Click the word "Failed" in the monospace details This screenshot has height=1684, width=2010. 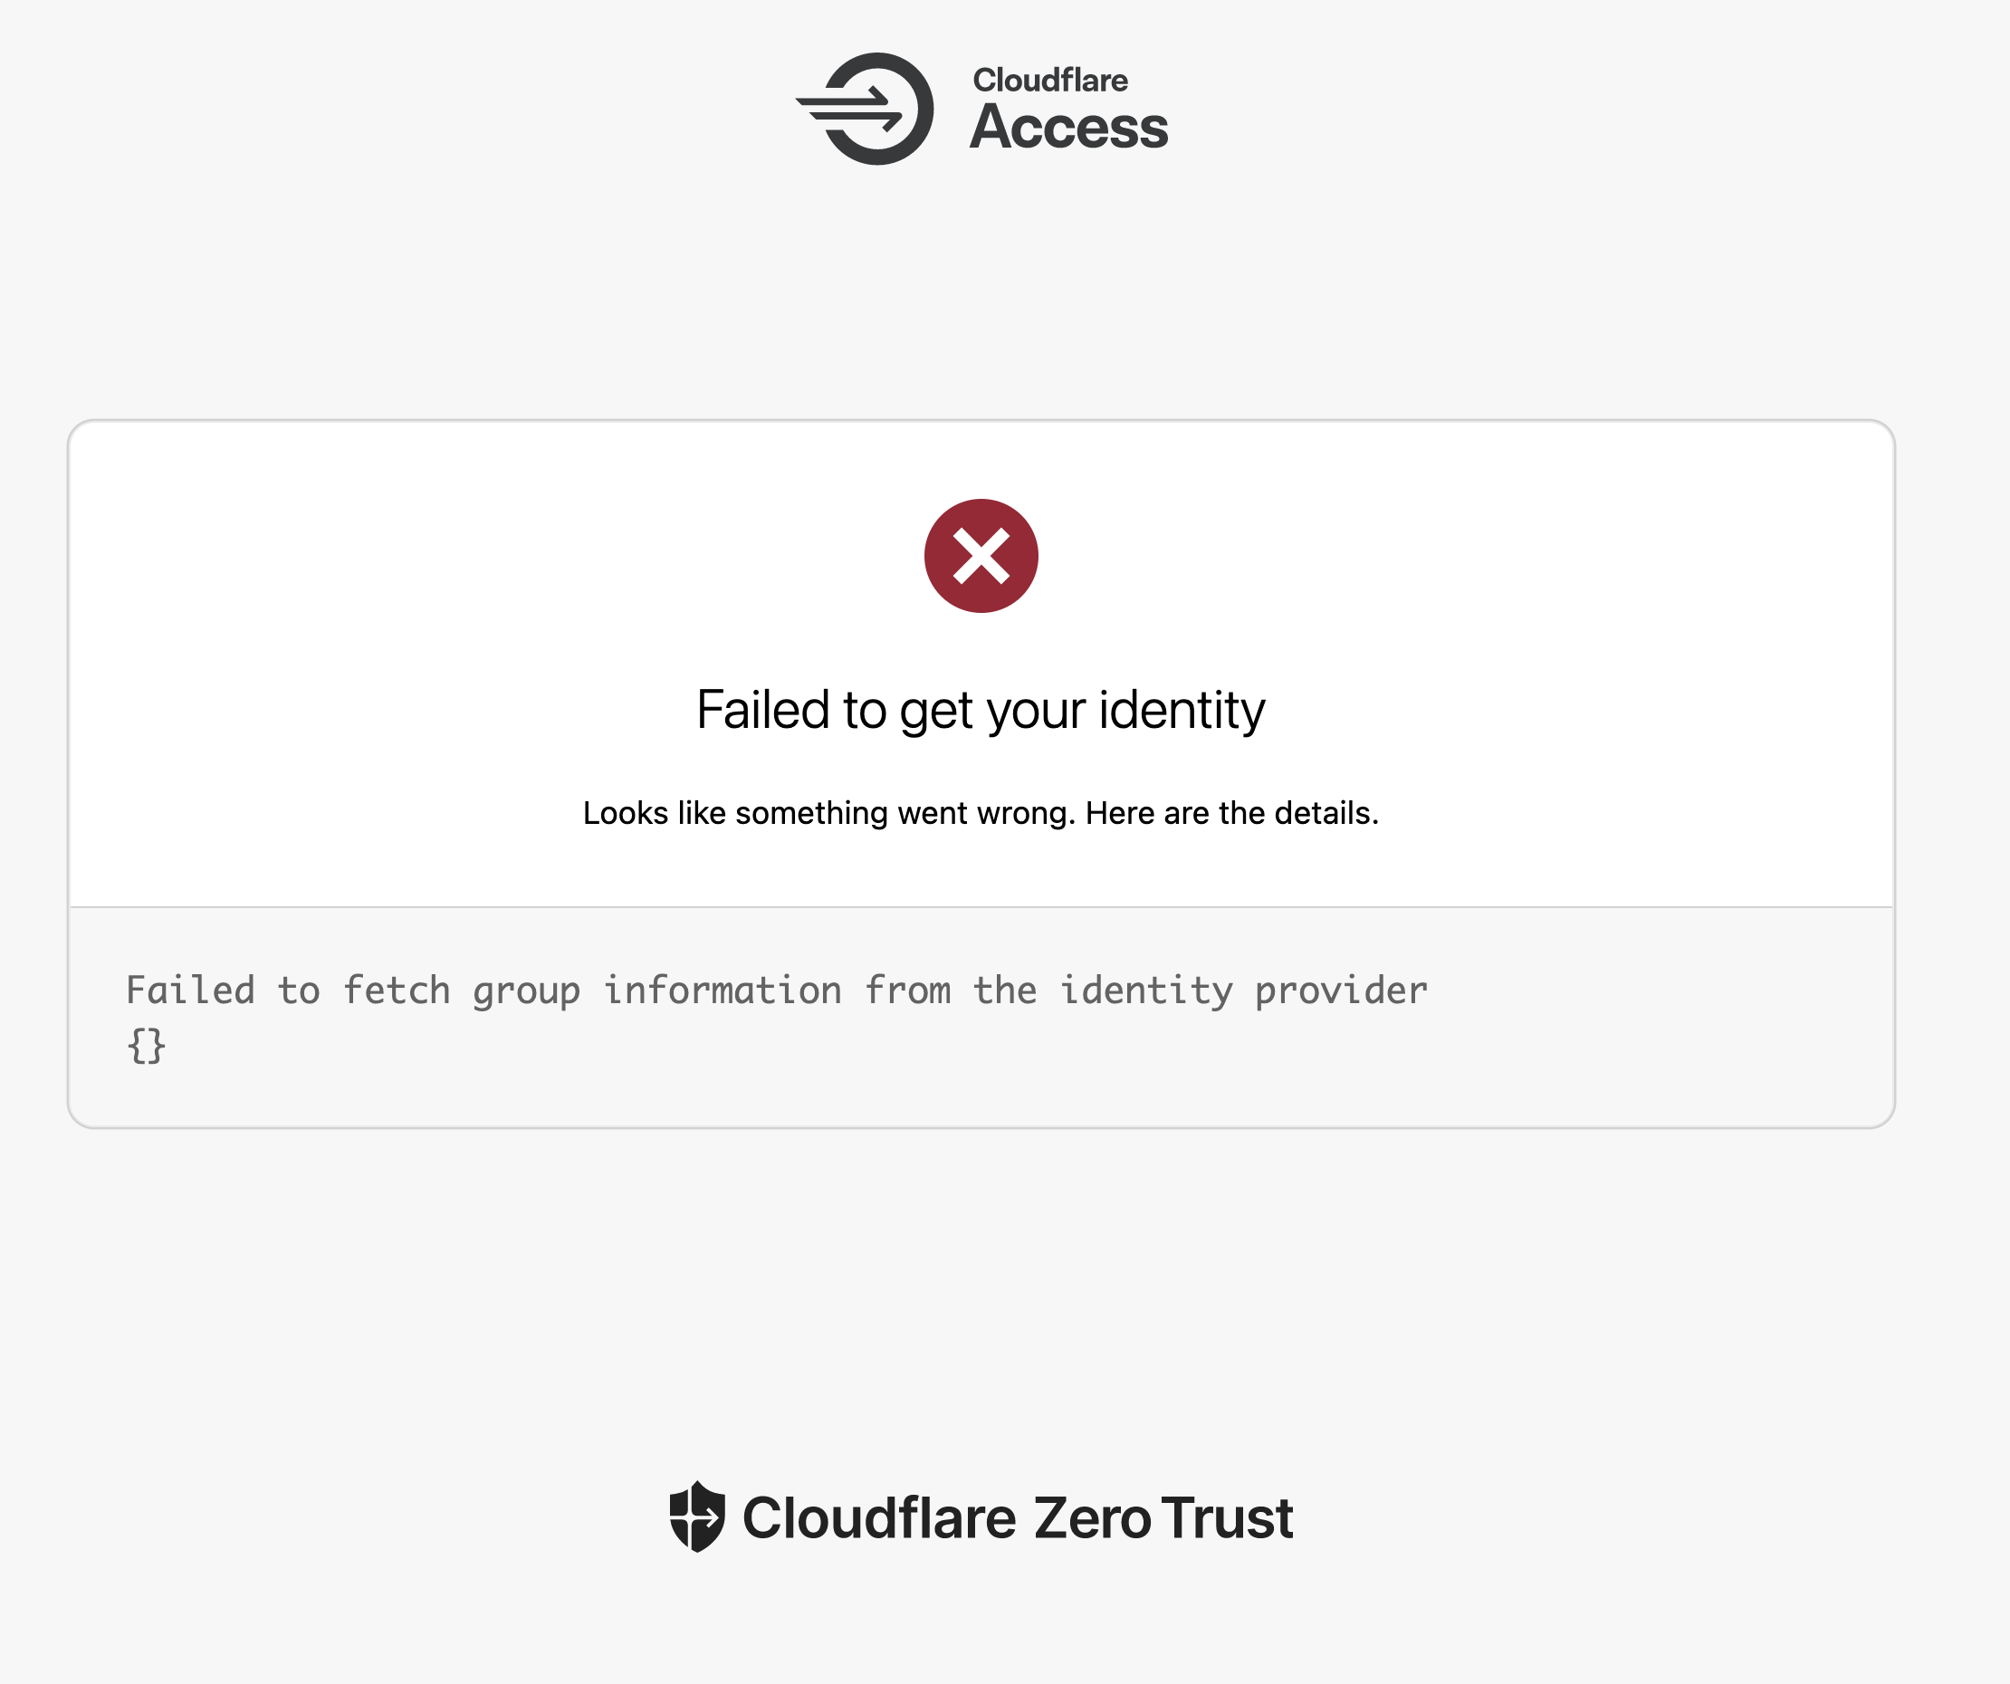click(190, 990)
